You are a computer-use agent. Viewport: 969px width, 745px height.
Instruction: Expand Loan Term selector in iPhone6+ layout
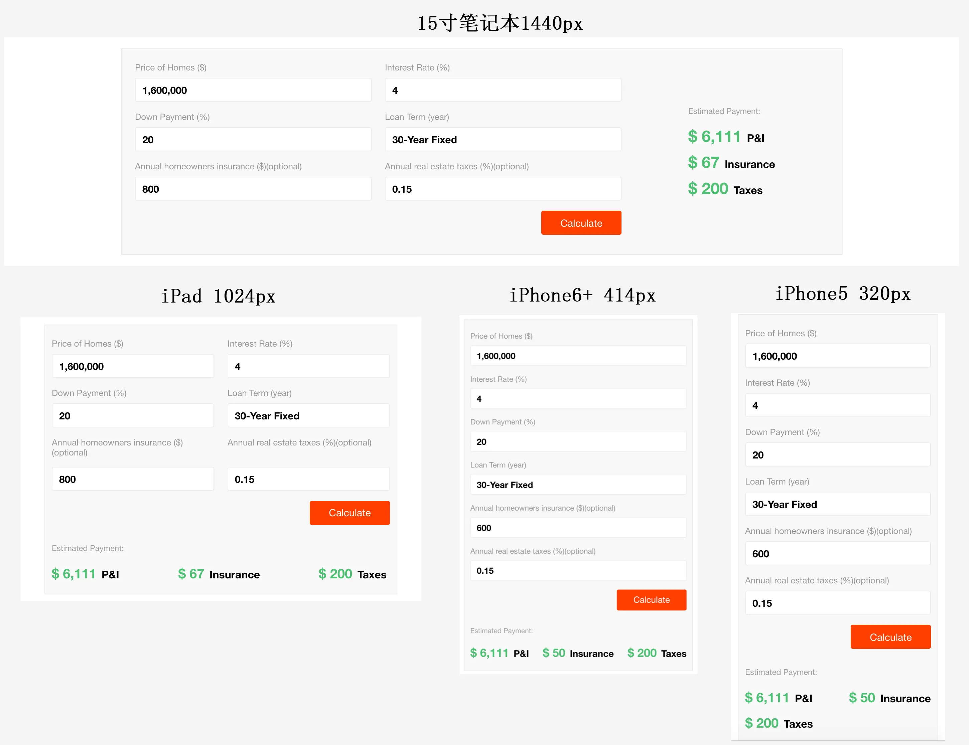[578, 485]
